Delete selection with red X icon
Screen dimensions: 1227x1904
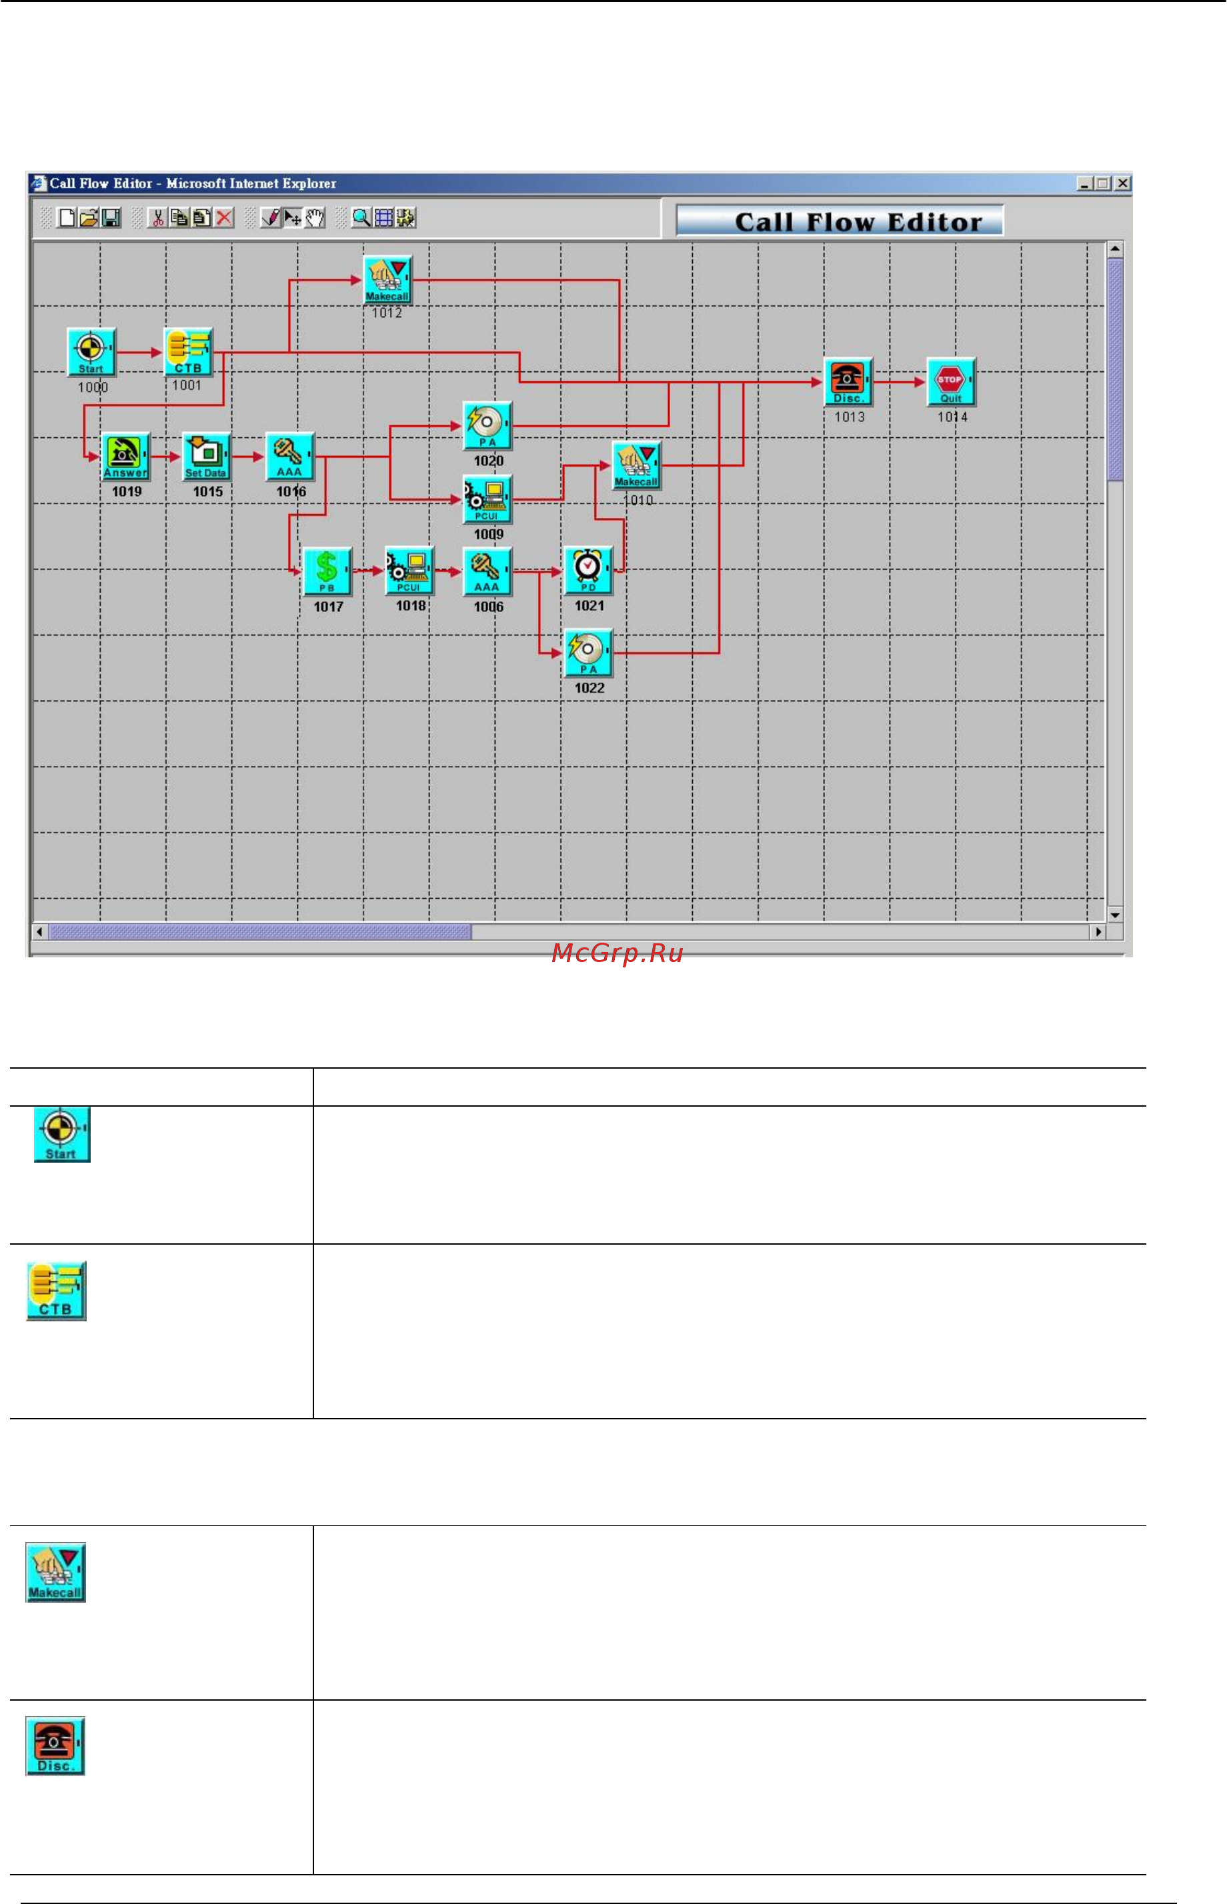coord(225,217)
